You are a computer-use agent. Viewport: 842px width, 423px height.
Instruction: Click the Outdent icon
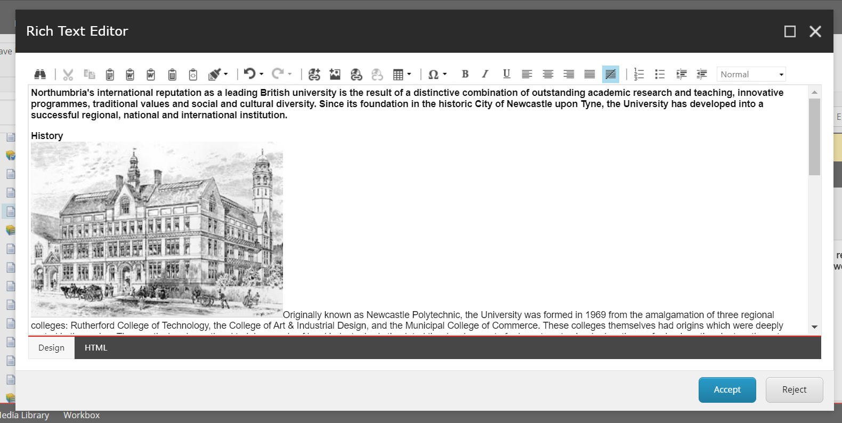coord(702,74)
